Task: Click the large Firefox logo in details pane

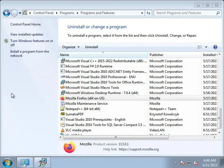Action: 69,147
